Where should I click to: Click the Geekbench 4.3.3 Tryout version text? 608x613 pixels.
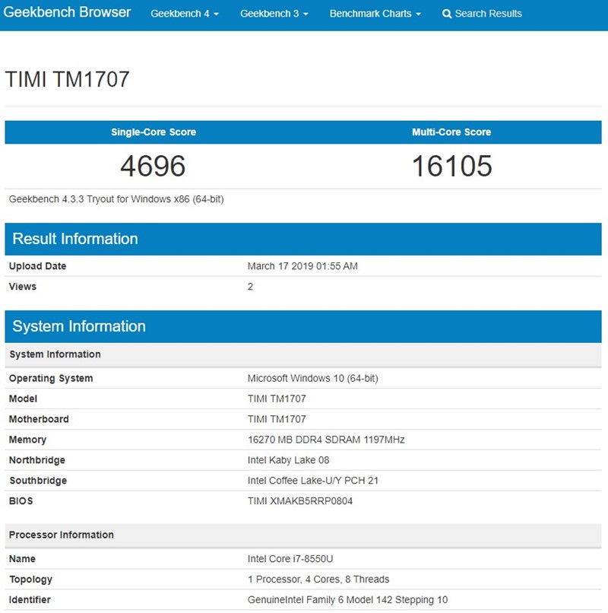116,199
